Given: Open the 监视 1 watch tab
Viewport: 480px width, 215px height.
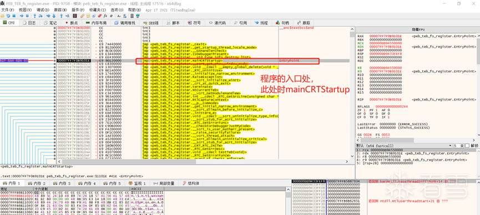Looking at the screenshot, I should point(138,183).
